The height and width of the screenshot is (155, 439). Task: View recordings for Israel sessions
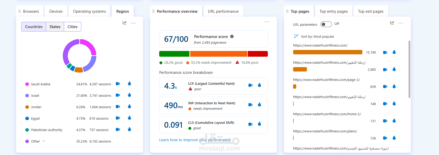[x=118, y=95]
